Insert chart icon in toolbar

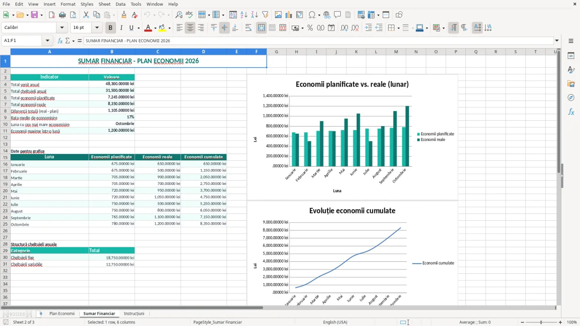[289, 15]
